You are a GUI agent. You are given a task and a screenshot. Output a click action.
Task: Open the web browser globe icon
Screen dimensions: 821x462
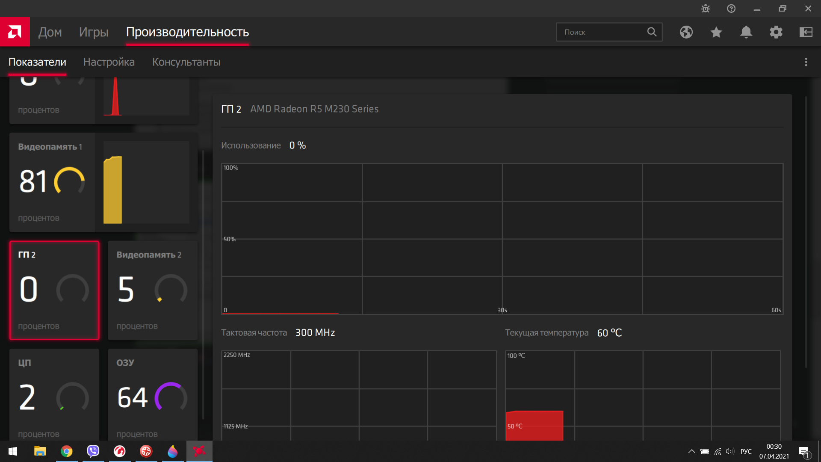pos(686,32)
